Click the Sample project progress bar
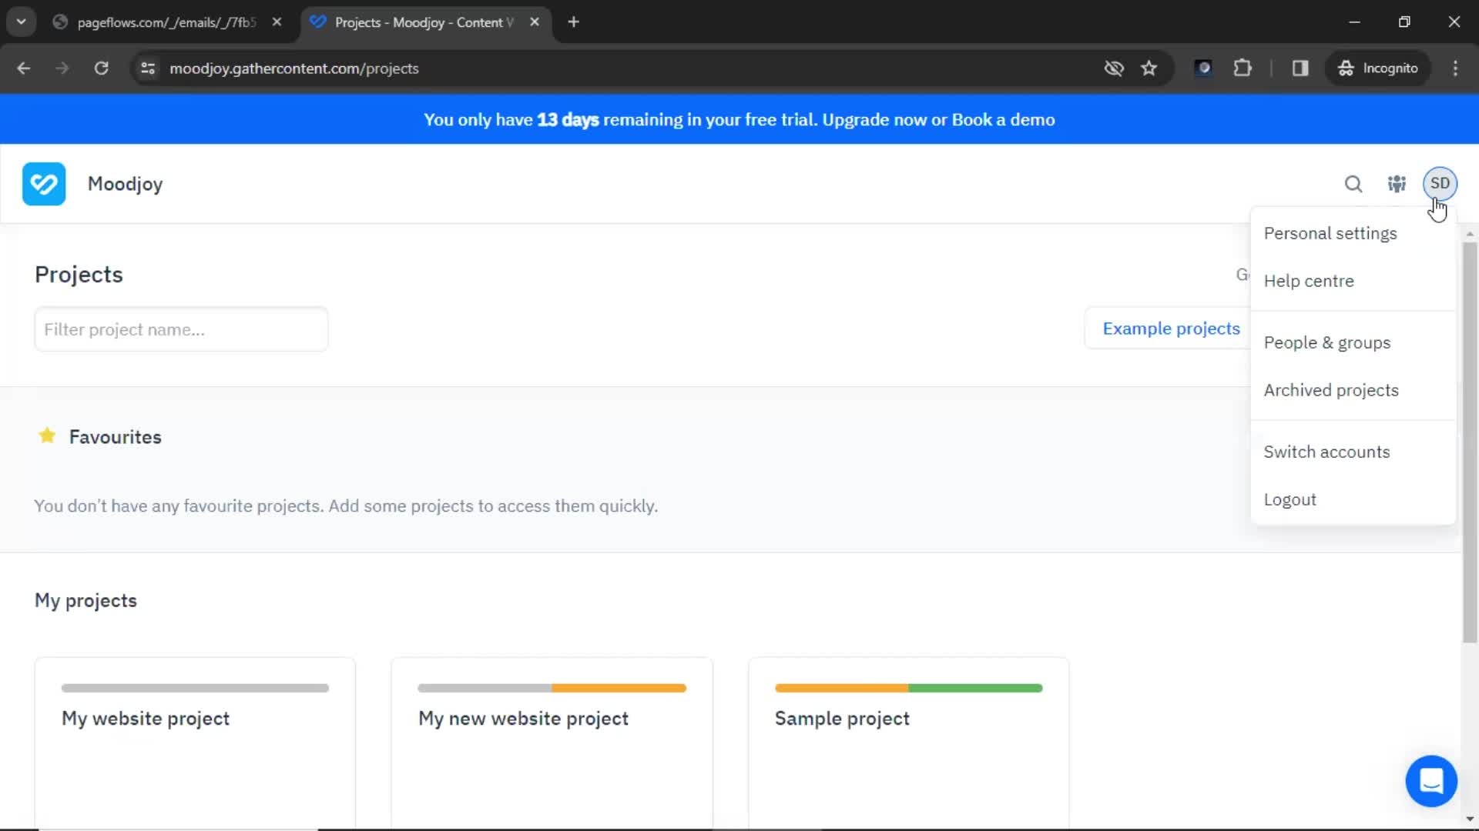 (x=909, y=688)
